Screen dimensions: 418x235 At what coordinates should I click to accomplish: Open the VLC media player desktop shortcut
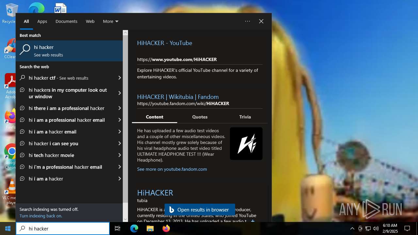pyautogui.click(x=10, y=192)
